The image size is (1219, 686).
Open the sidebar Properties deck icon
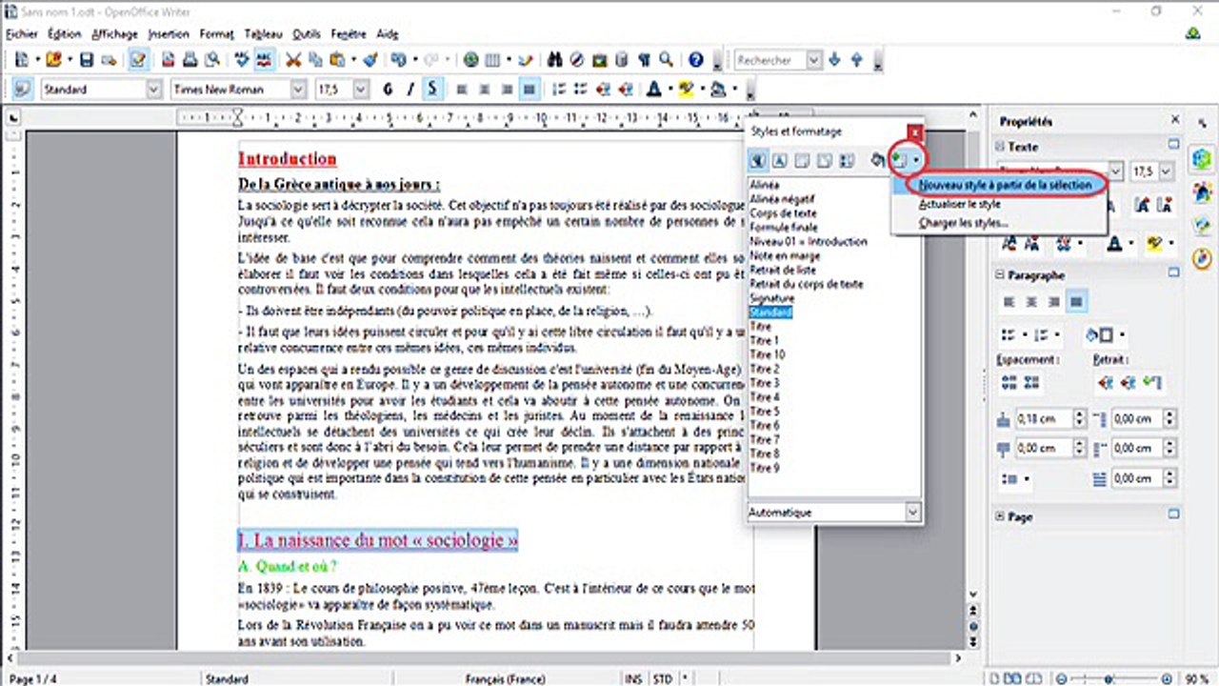coord(1202,159)
